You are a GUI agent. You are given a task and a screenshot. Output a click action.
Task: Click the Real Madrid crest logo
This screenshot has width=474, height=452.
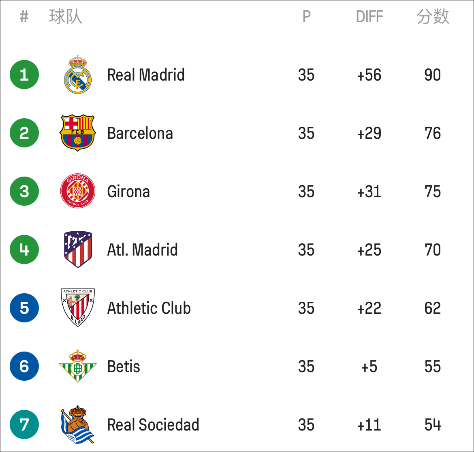tap(78, 75)
